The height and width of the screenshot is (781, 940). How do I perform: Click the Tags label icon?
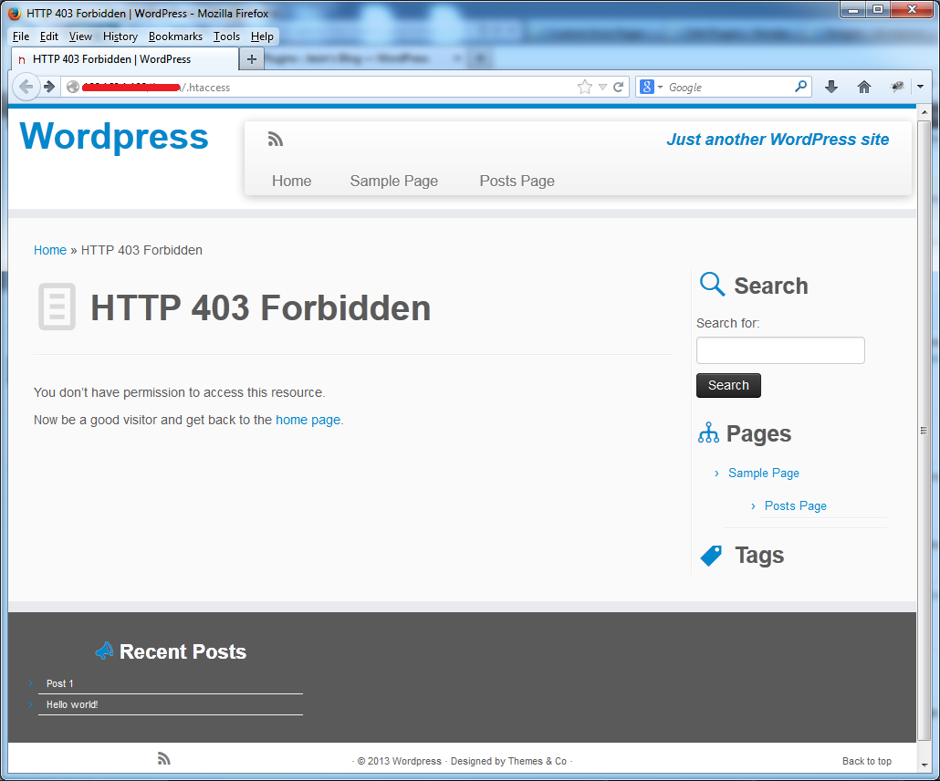[x=711, y=556]
